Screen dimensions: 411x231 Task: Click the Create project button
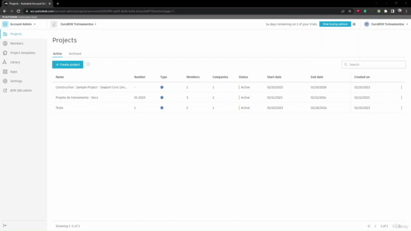tap(67, 64)
